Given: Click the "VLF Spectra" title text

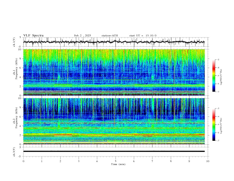Looking at the screenshot, I should 33,35.
